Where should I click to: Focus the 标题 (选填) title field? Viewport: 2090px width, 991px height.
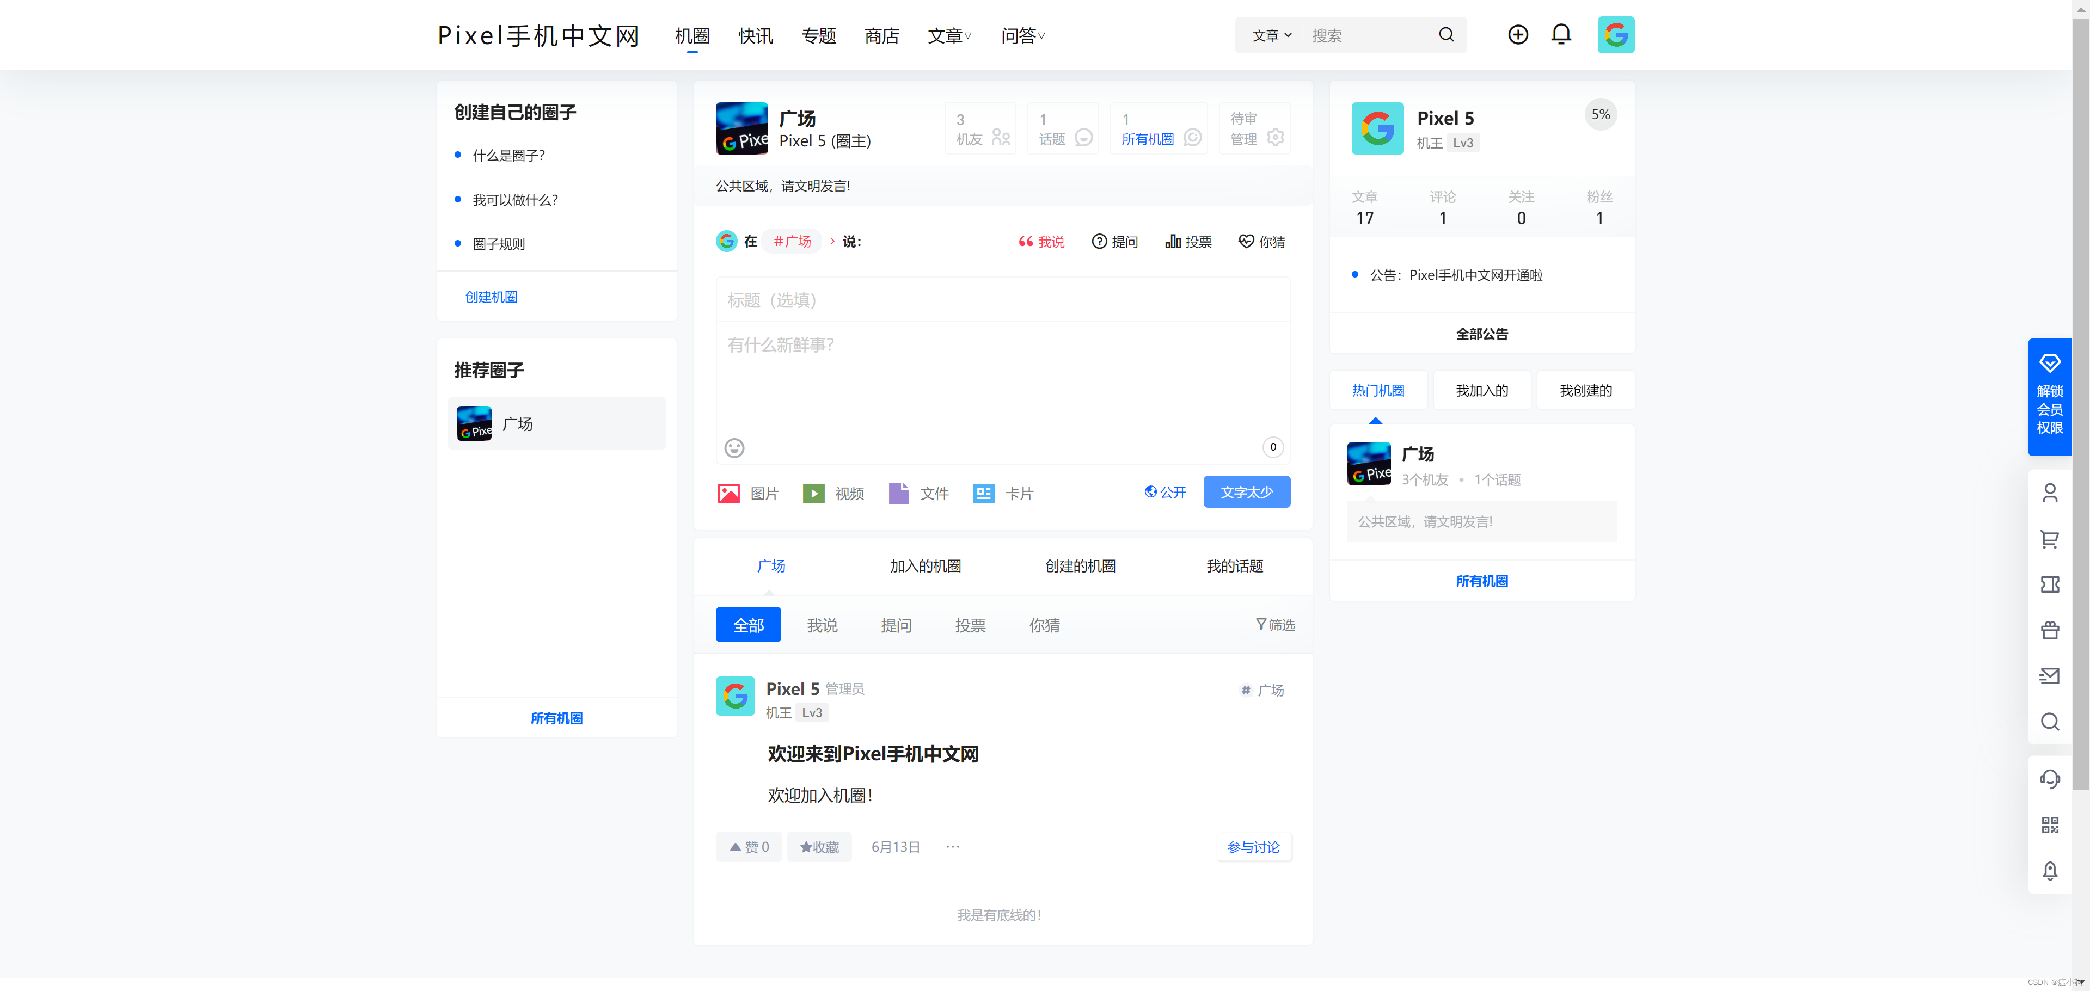[x=1003, y=300]
